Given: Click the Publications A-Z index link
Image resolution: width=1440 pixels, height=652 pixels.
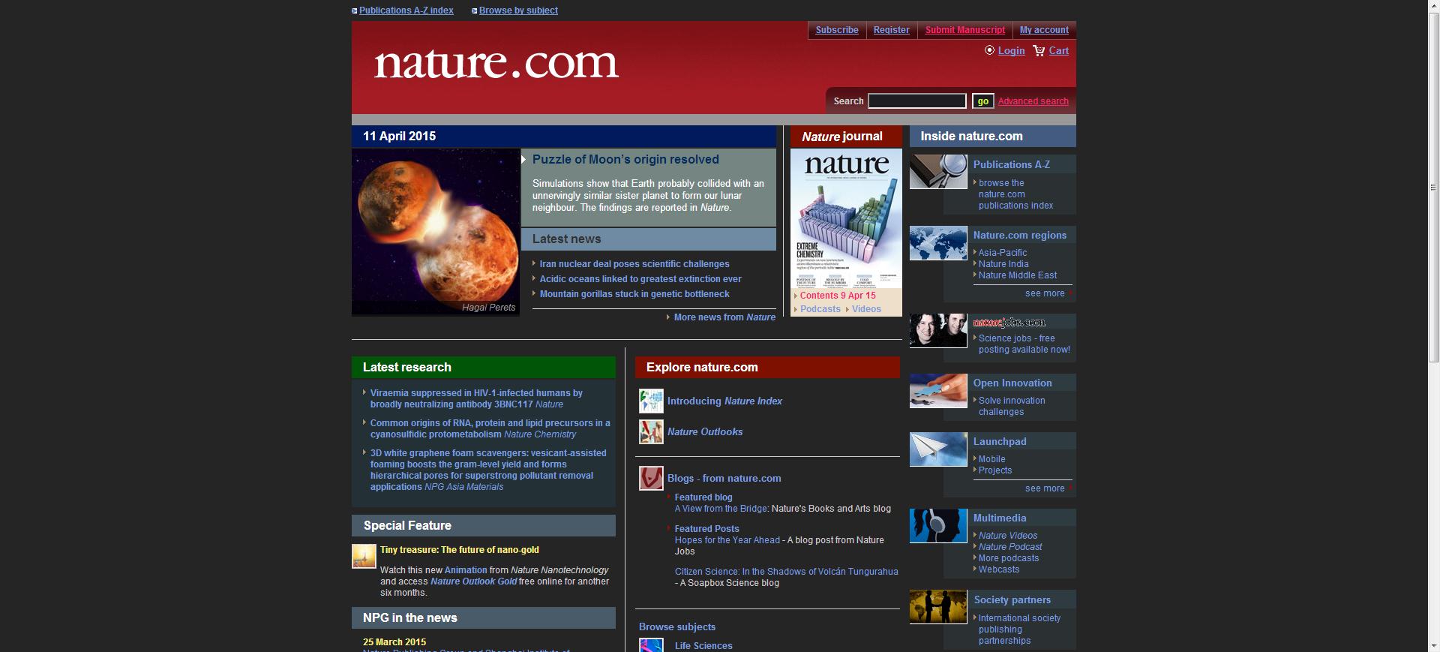Looking at the screenshot, I should tap(406, 11).
